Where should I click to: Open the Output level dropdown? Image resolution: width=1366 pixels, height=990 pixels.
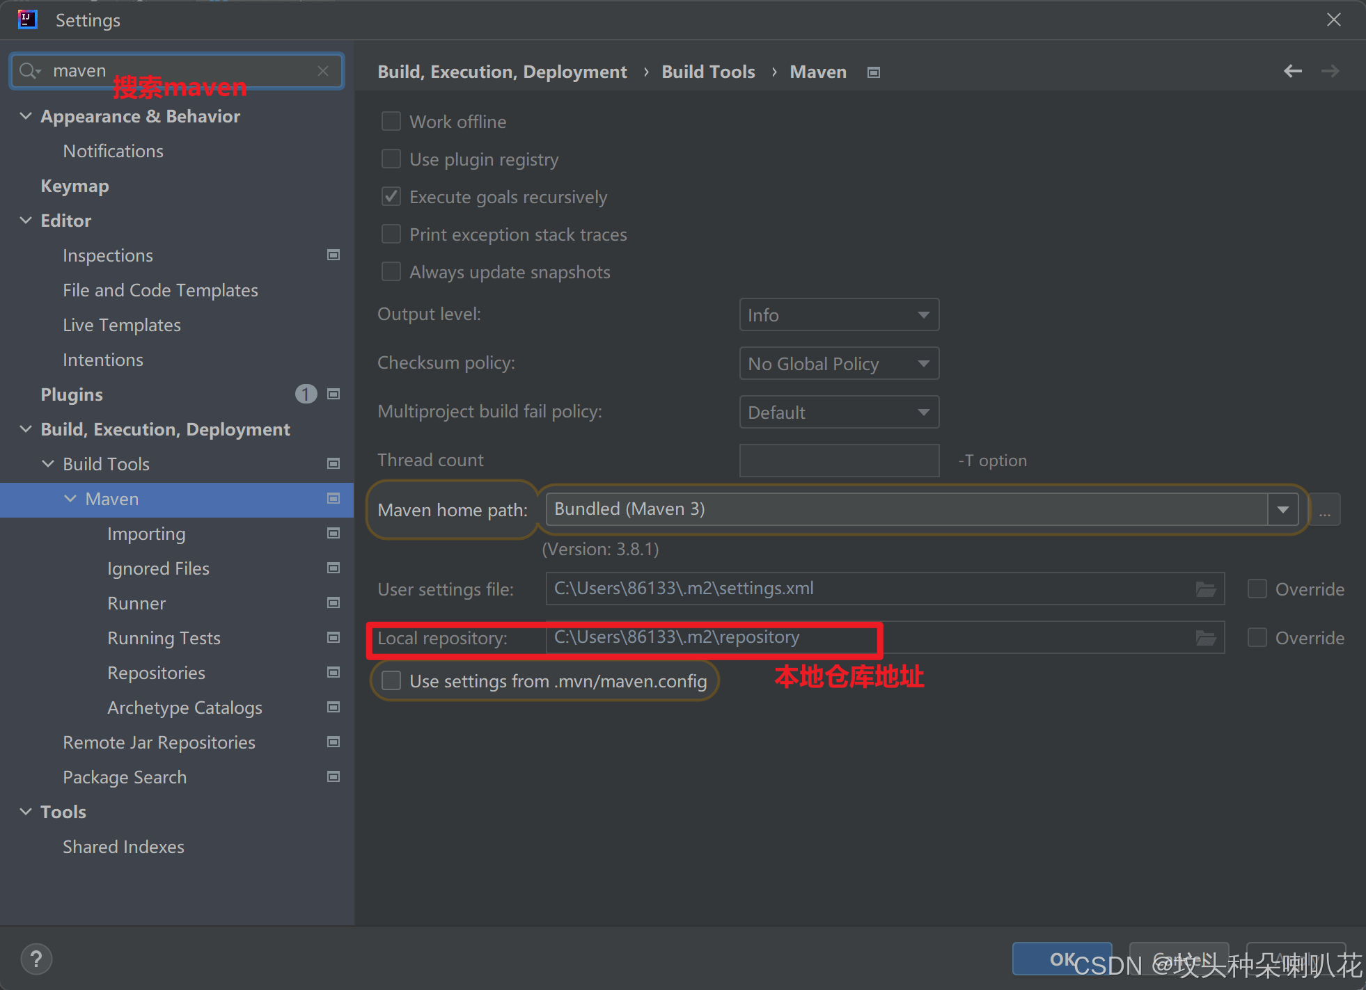(x=839, y=315)
